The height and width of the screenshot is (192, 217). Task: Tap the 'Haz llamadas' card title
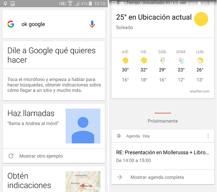(31, 113)
